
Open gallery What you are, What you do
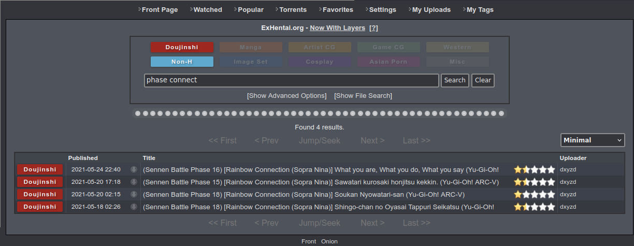(x=321, y=169)
